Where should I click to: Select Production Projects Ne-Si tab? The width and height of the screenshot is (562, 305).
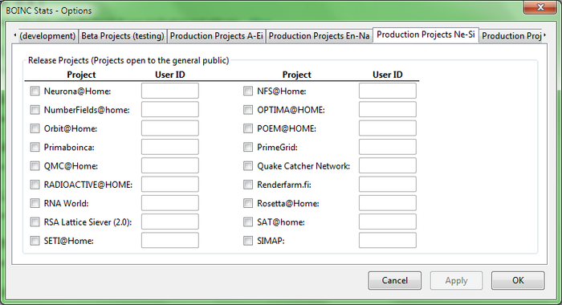[x=426, y=35]
